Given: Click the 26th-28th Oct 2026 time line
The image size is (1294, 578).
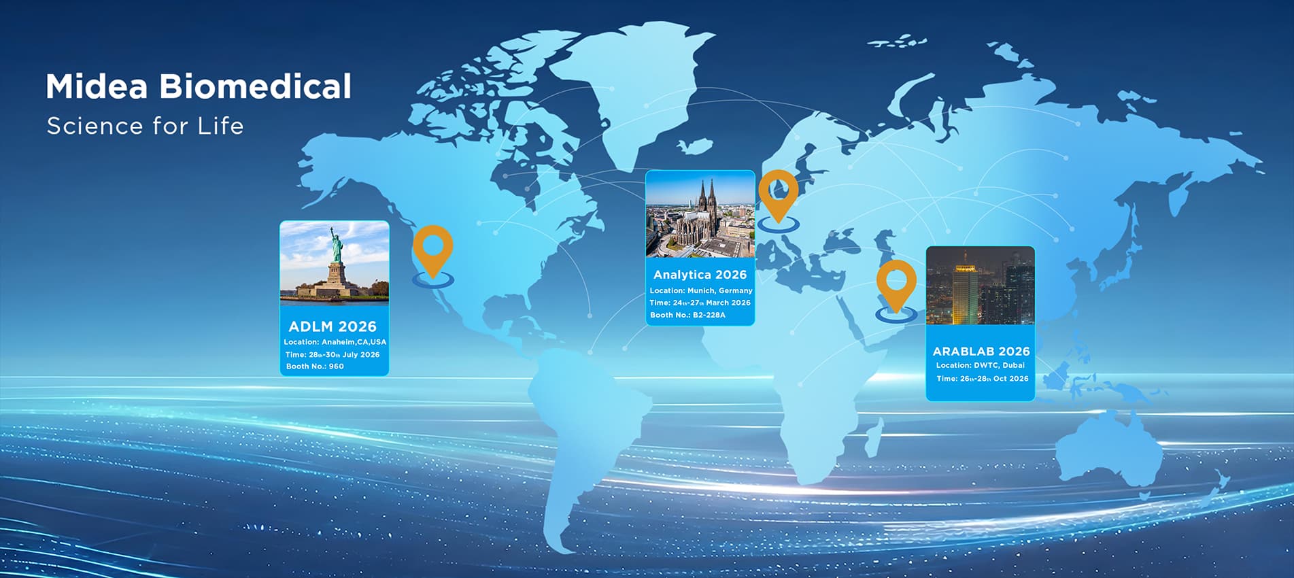Looking at the screenshot, I should 982,379.
